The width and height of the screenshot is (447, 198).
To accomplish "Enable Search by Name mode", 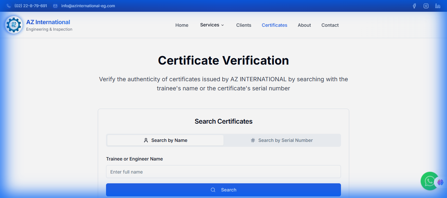I will (x=165, y=140).
